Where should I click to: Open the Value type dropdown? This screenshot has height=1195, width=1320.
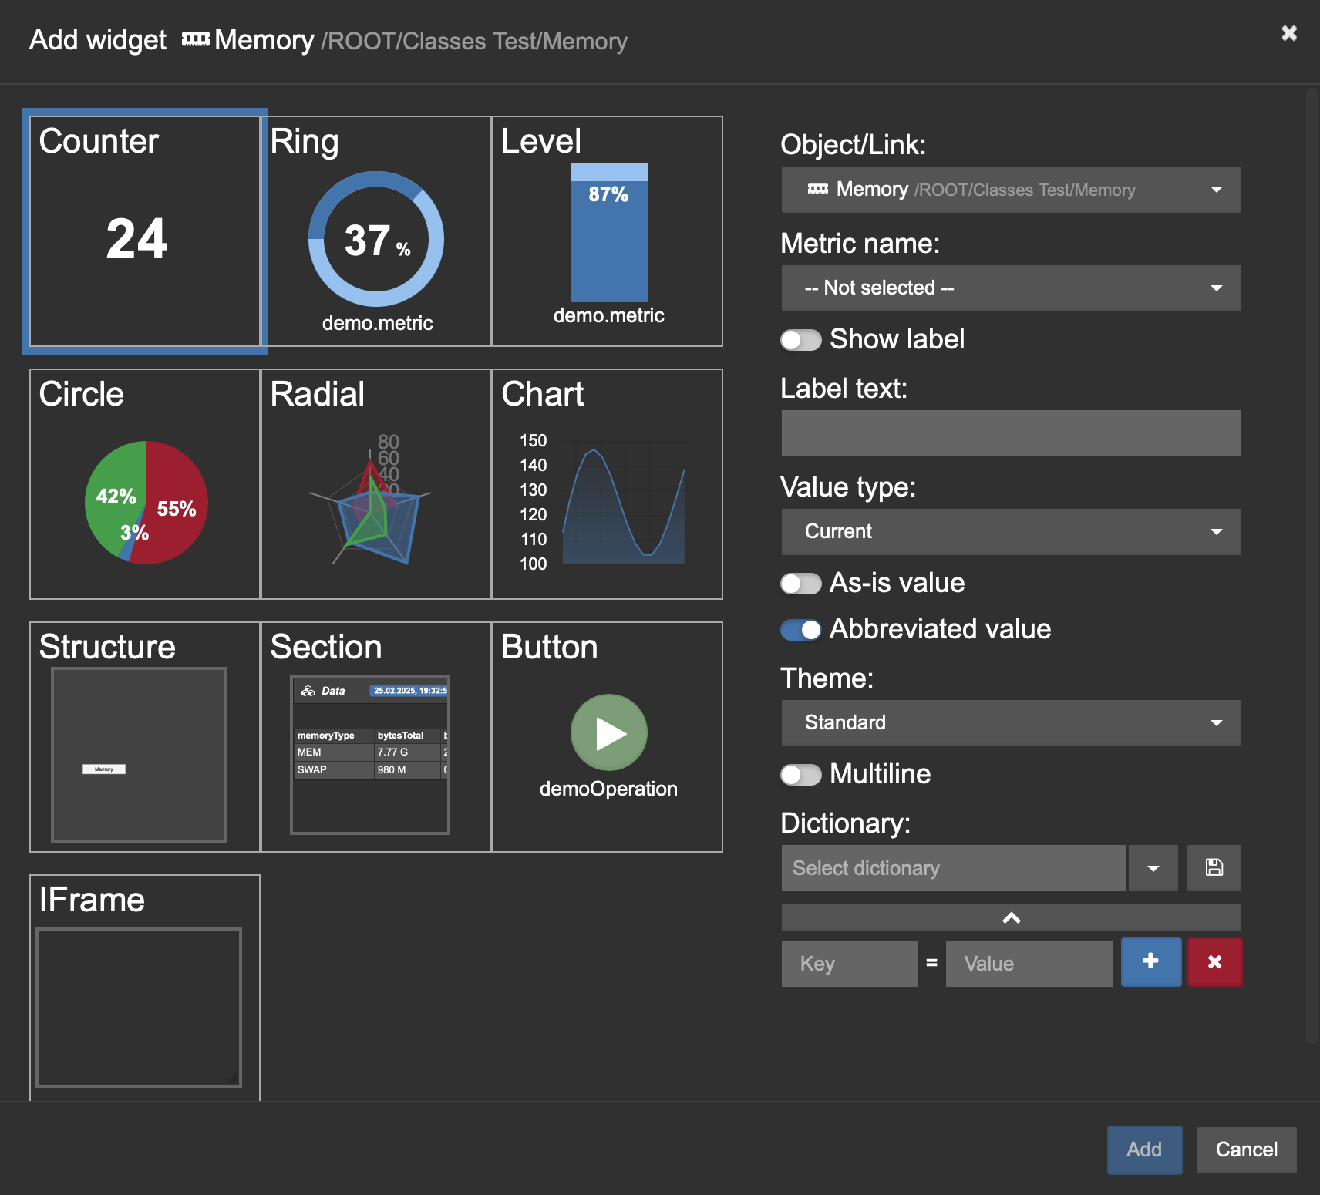coord(1012,532)
